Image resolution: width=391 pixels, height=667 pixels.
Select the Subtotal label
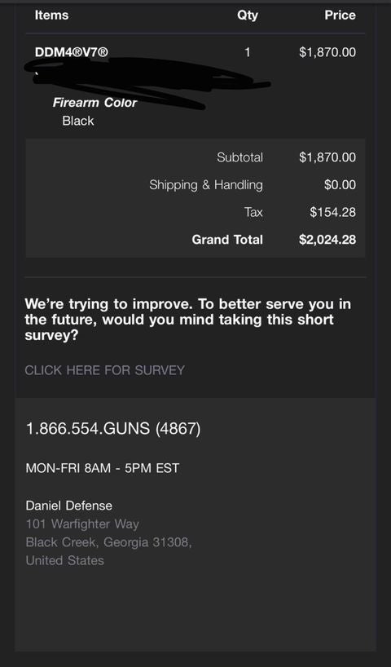coord(239,157)
